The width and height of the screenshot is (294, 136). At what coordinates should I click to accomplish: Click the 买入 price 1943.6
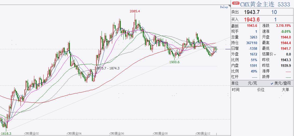252,19
